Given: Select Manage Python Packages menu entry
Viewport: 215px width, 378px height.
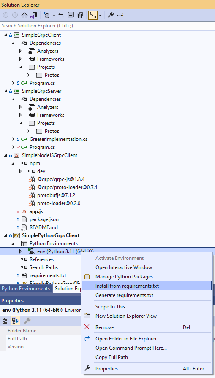Looking at the screenshot, I should pyautogui.click(x=126, y=277).
